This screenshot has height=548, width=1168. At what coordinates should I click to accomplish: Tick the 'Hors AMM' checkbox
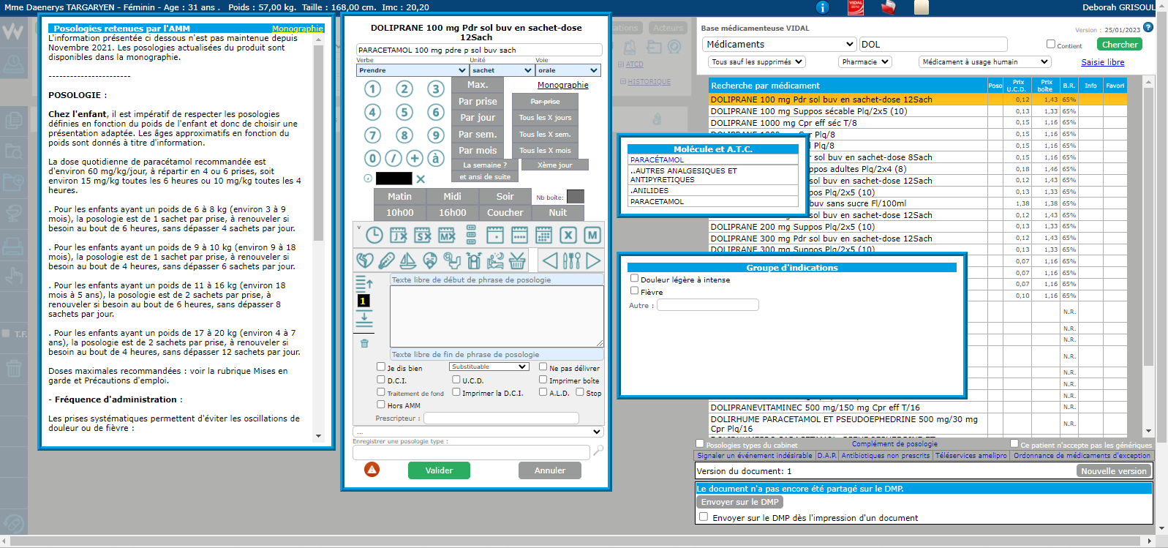coord(380,404)
